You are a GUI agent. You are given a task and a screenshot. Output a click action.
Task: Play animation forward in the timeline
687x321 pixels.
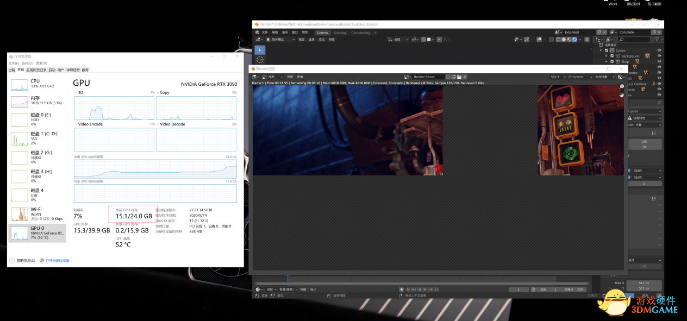coord(425,289)
